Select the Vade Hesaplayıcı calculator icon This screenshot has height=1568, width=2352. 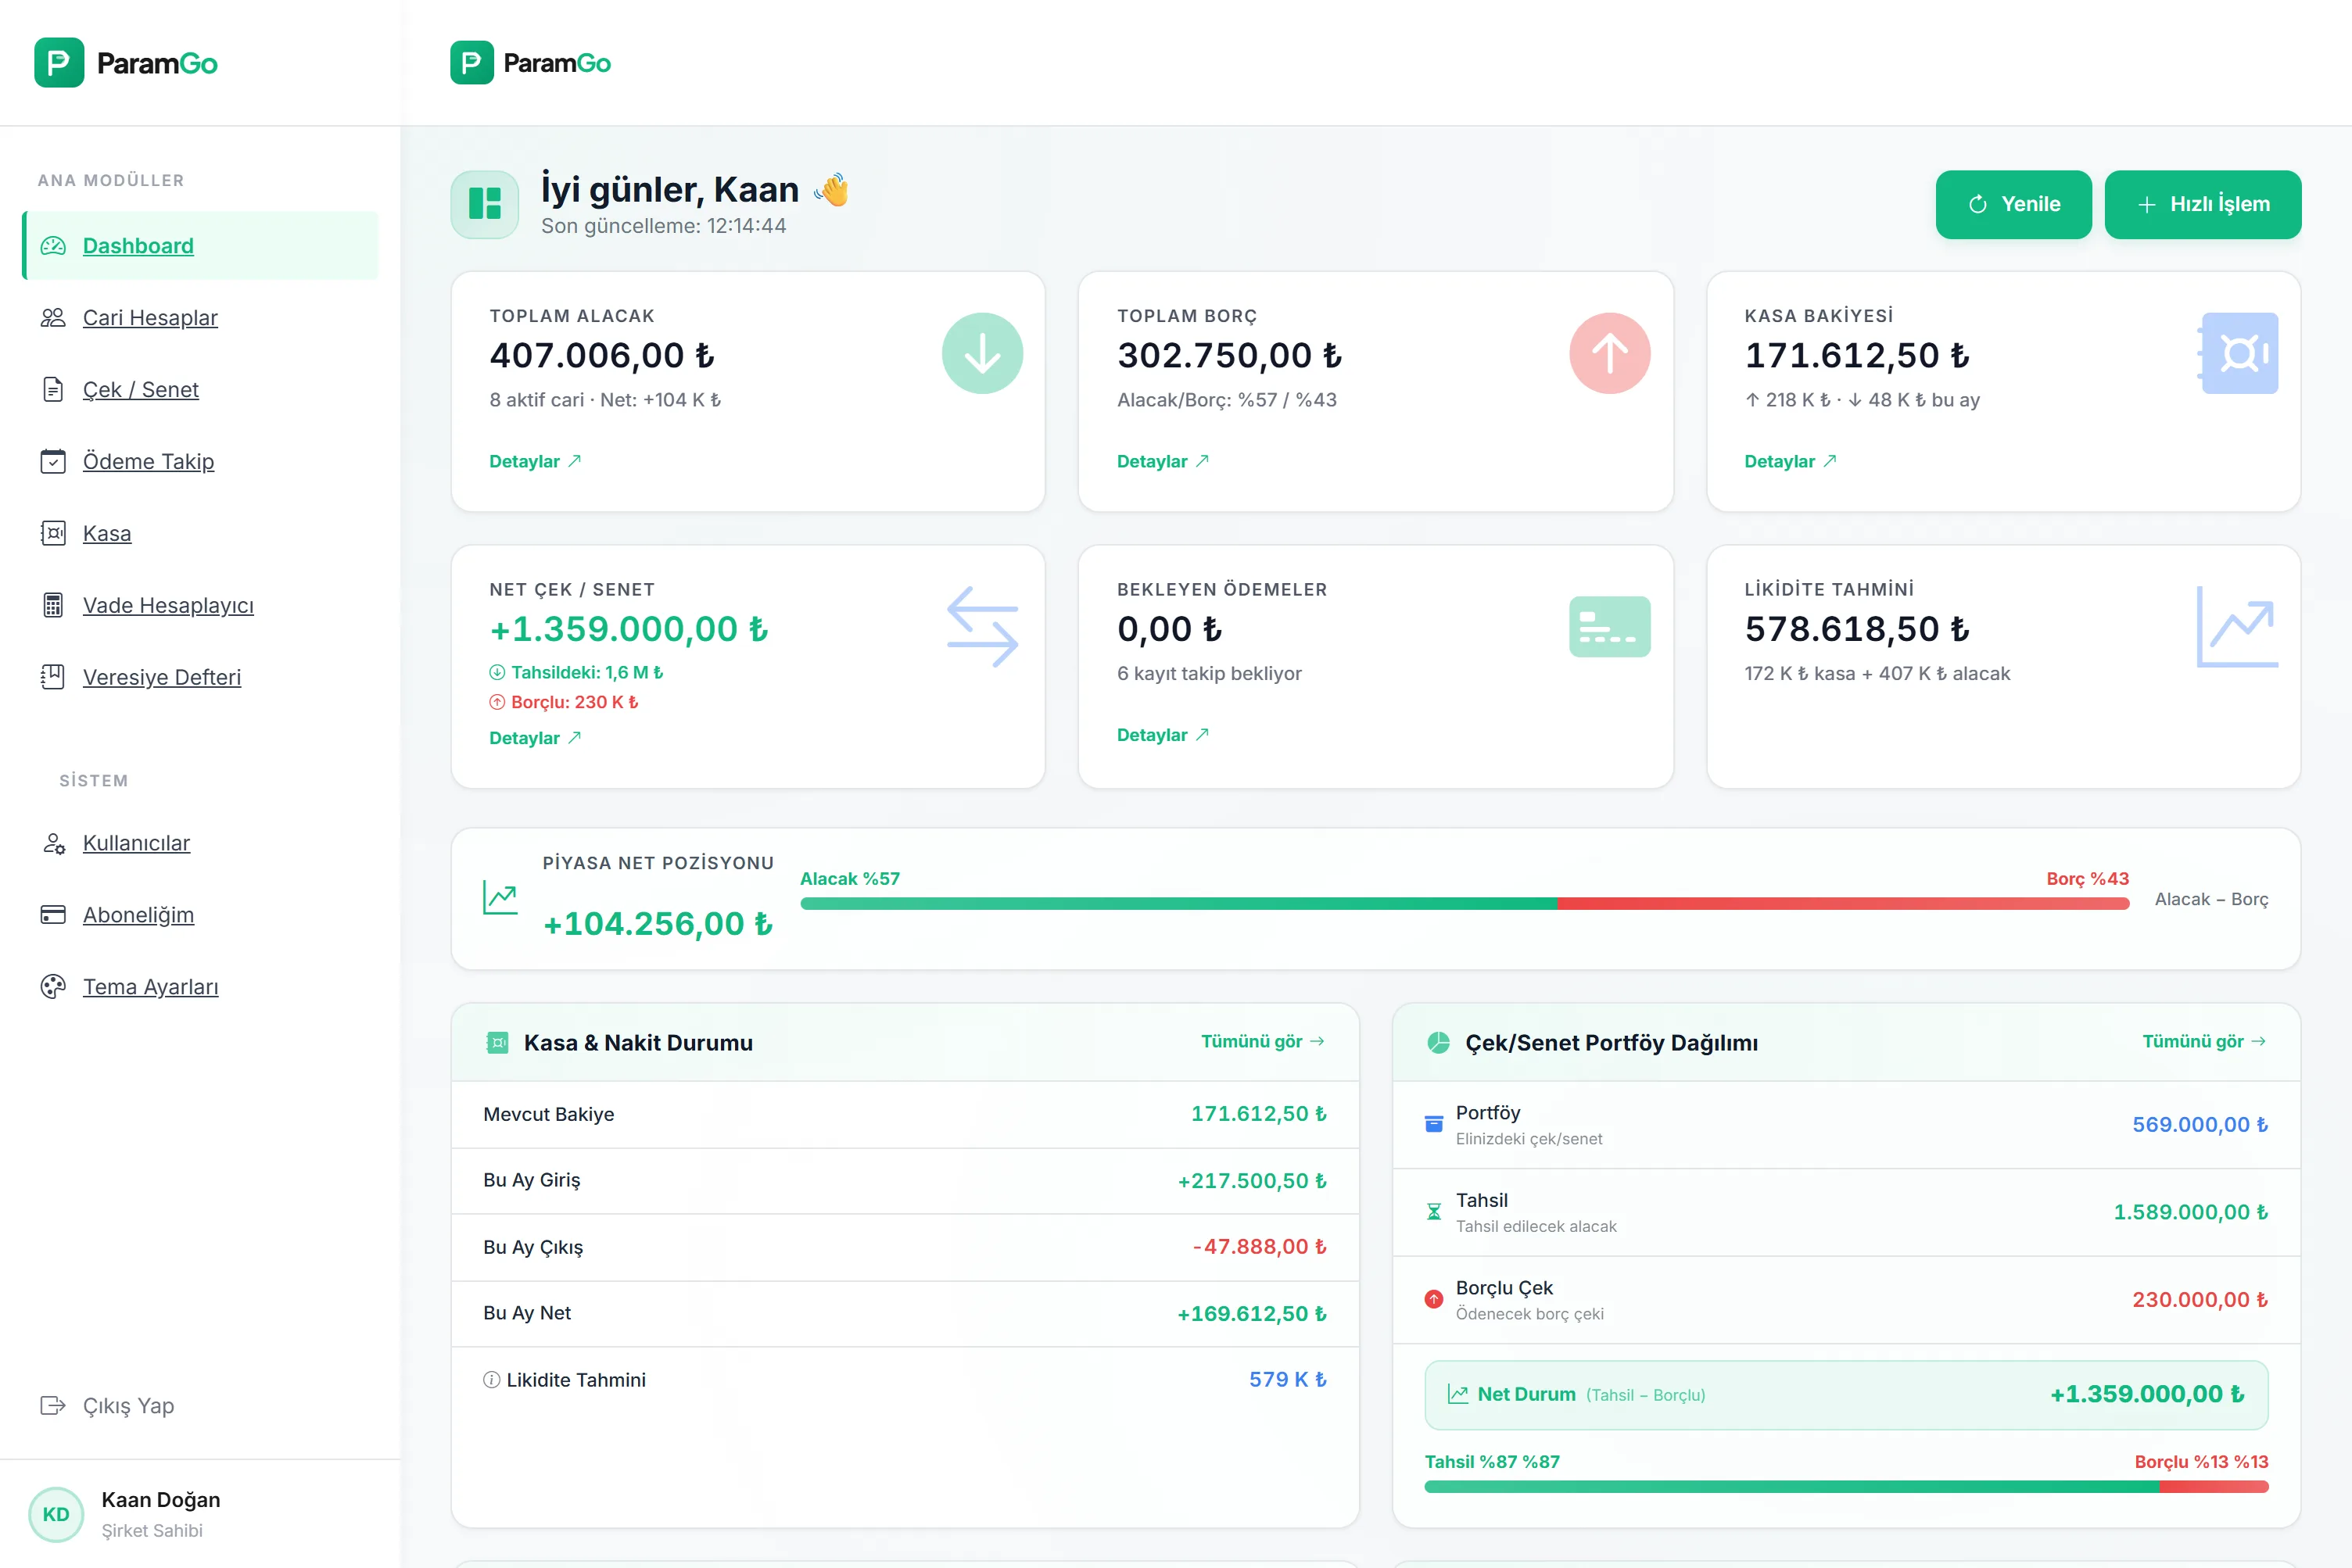tap(53, 605)
